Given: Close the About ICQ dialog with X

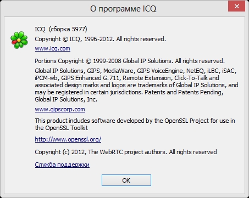Looking at the screenshot, I should pos(236,7).
